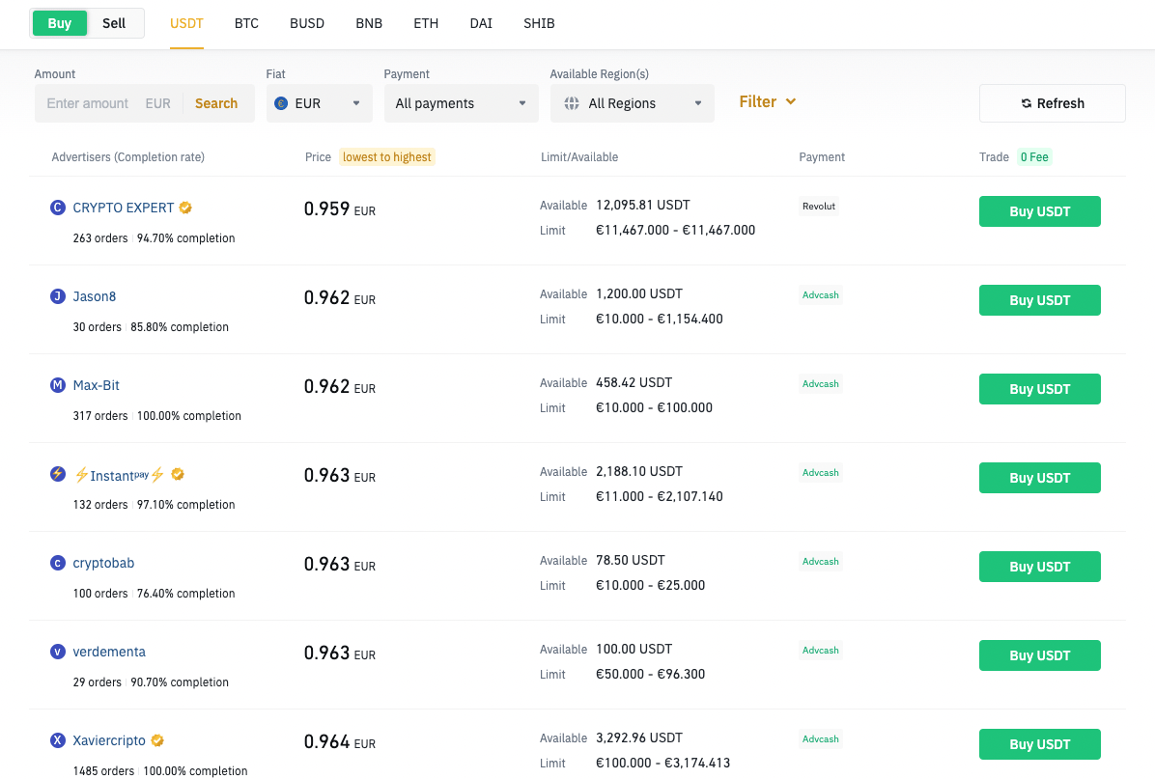Viewport: 1155px width, 779px height.
Task: Open the All payments dropdown
Action: [x=461, y=103]
